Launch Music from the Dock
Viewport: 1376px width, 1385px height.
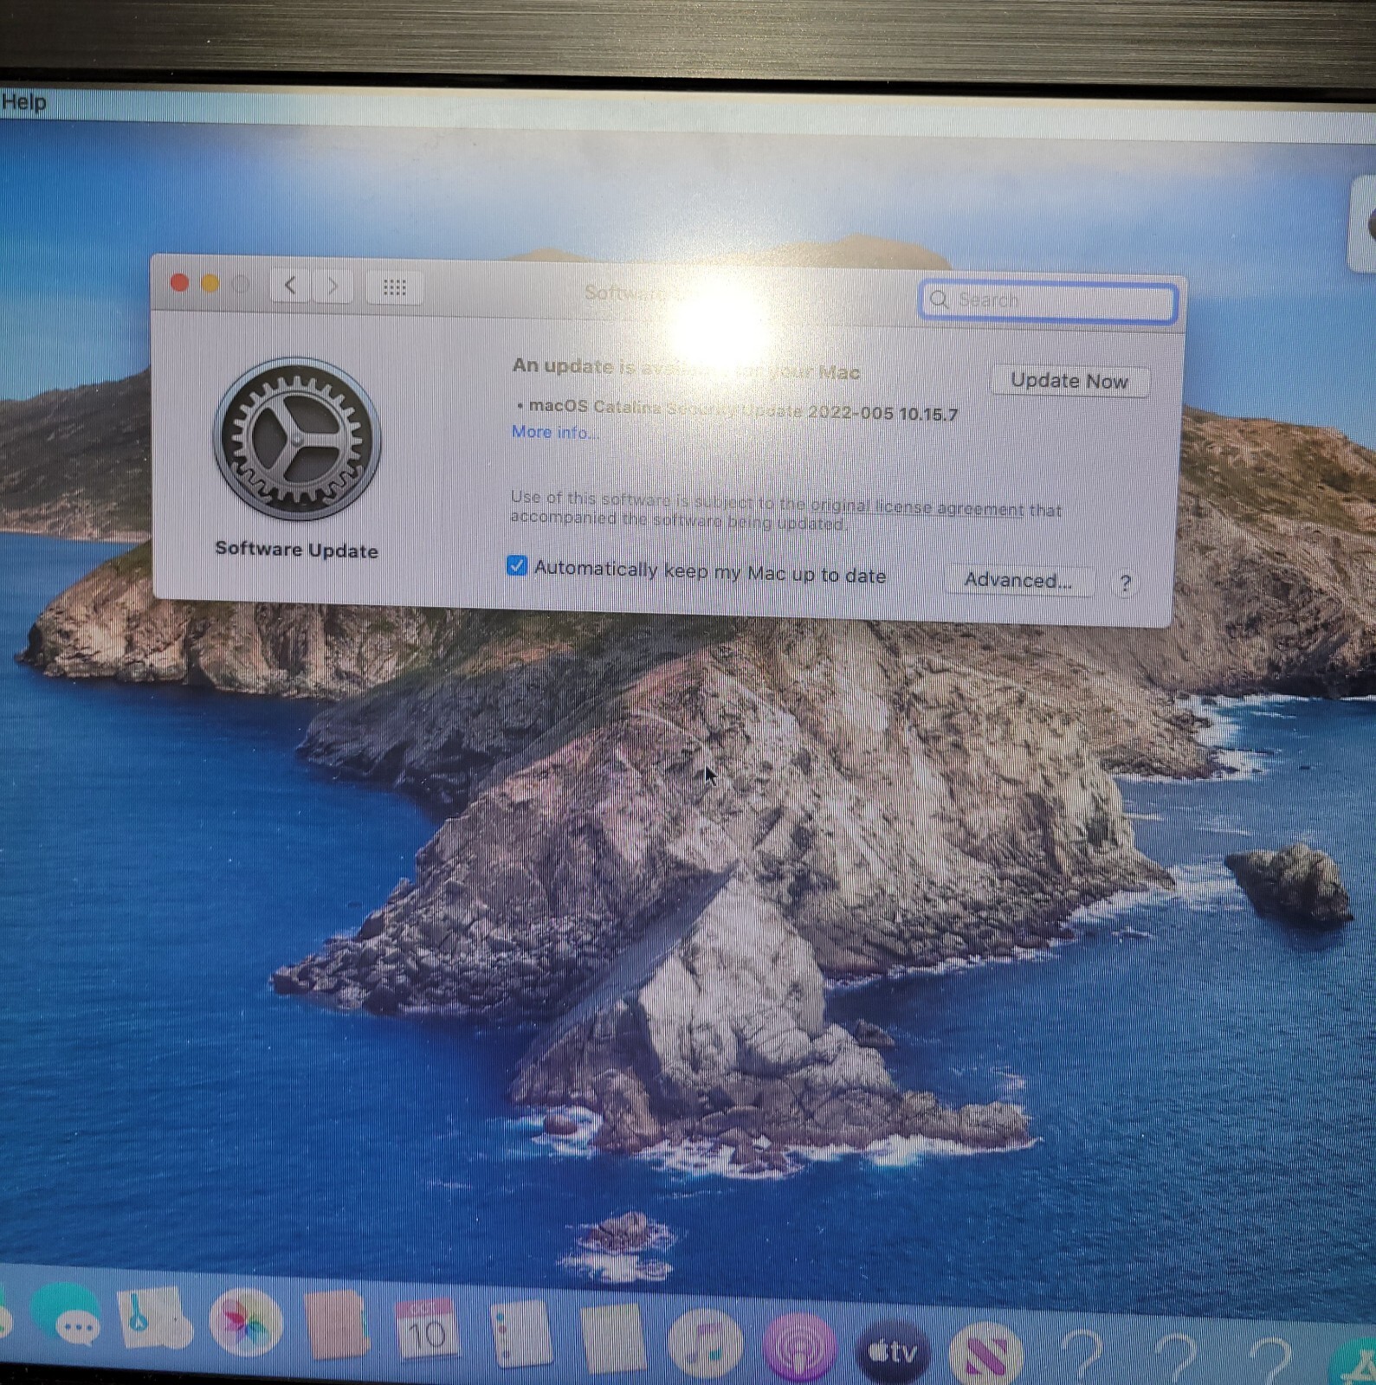click(707, 1343)
